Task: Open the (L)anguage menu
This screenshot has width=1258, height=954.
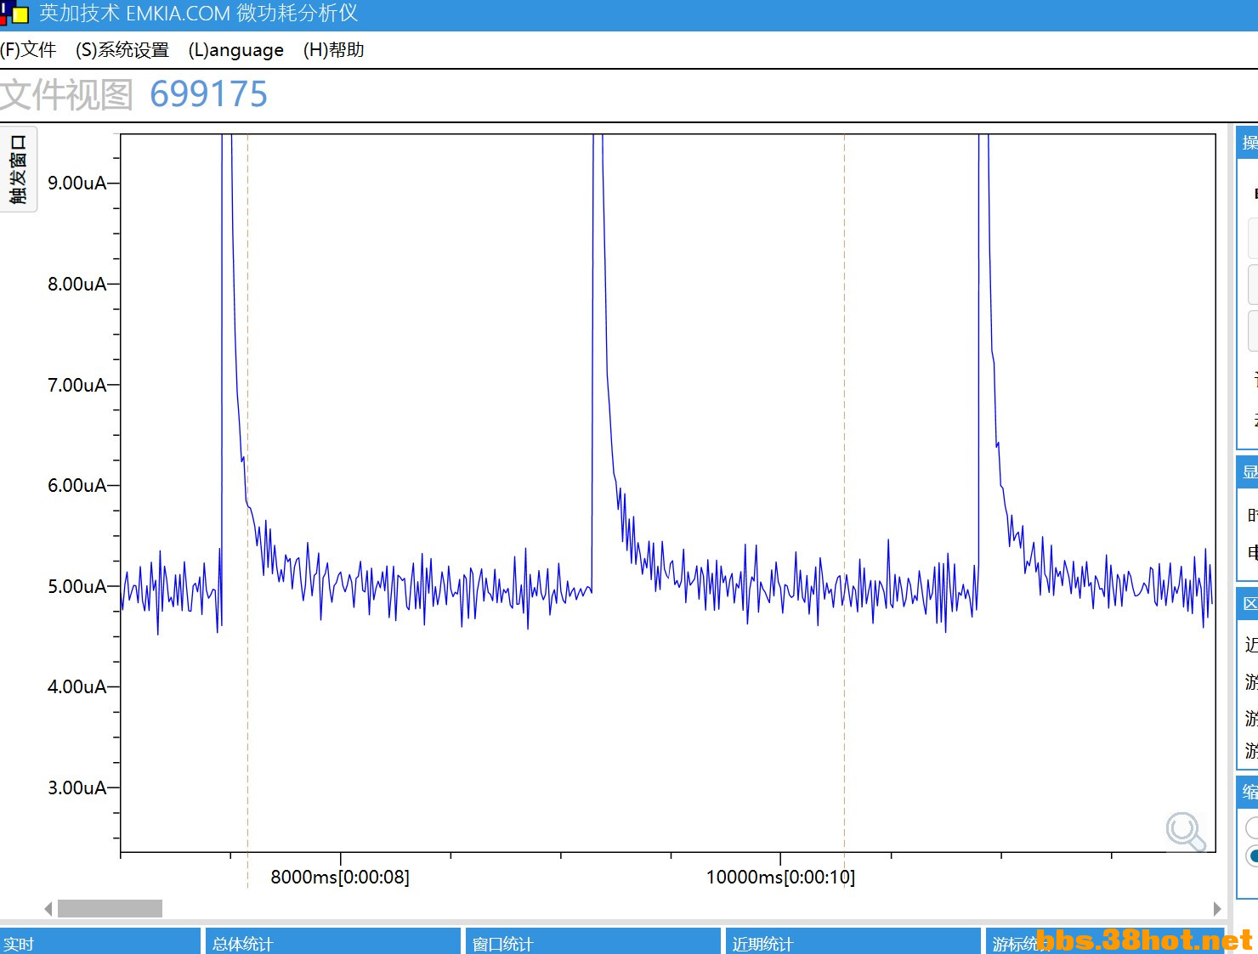Action: [x=235, y=50]
